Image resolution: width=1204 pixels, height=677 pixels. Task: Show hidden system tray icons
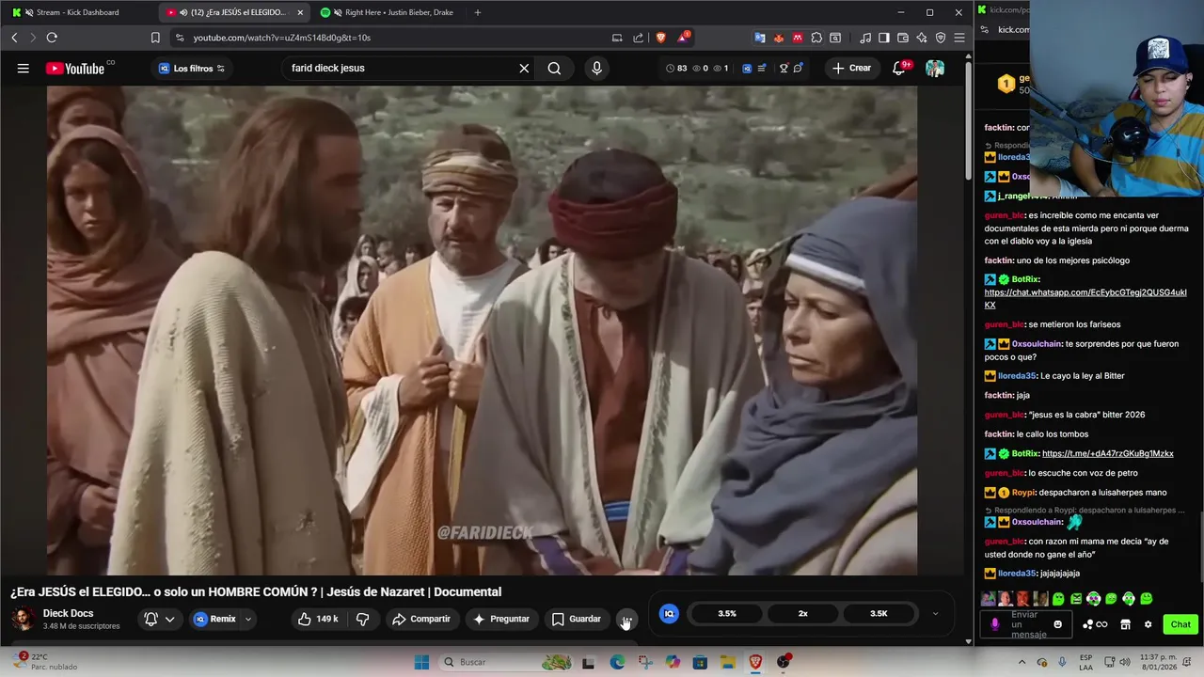[x=1022, y=662]
